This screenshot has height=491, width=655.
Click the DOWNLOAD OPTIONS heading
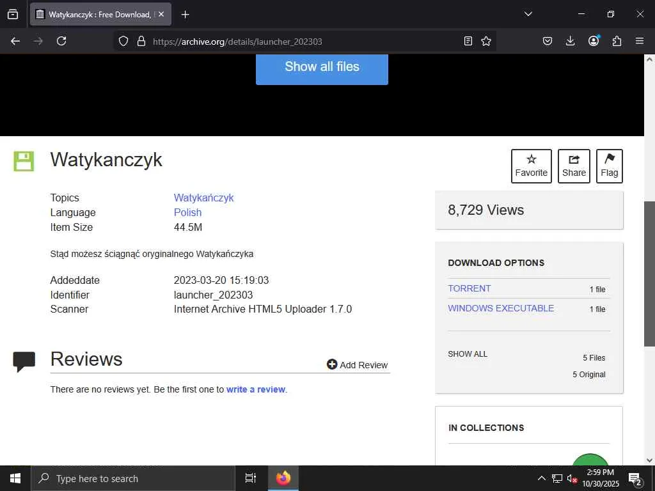496,263
